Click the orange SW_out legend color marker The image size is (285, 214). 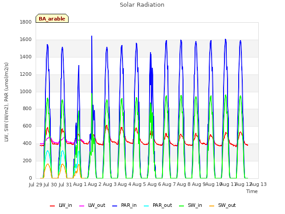(212, 206)
